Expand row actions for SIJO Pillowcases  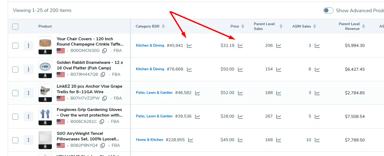pos(28,140)
